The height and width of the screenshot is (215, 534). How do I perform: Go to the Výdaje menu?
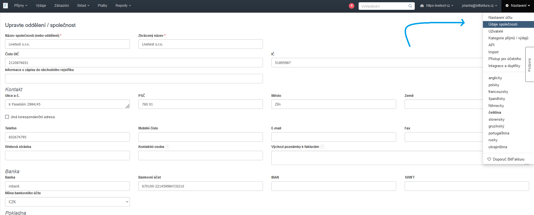pyautogui.click(x=41, y=6)
